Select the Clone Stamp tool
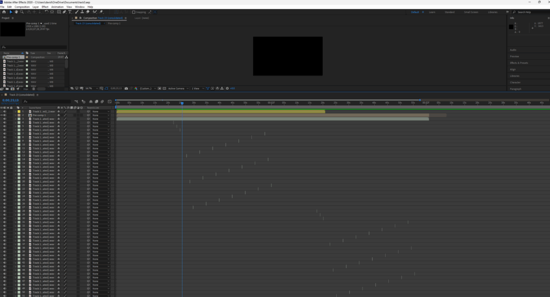This screenshot has height=297, width=550. coord(82,12)
